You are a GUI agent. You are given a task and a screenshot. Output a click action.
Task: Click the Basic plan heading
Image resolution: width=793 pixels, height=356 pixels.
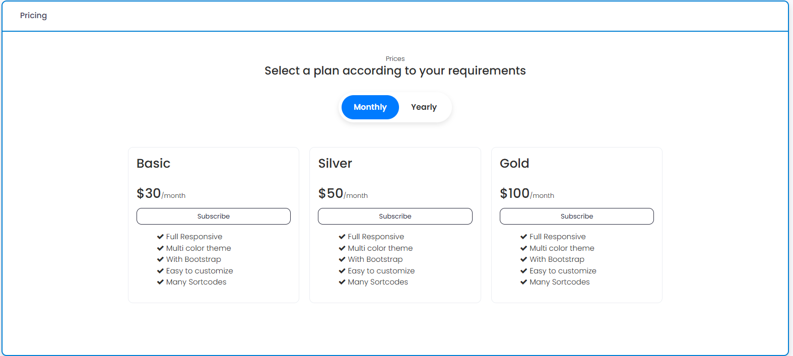click(x=154, y=164)
